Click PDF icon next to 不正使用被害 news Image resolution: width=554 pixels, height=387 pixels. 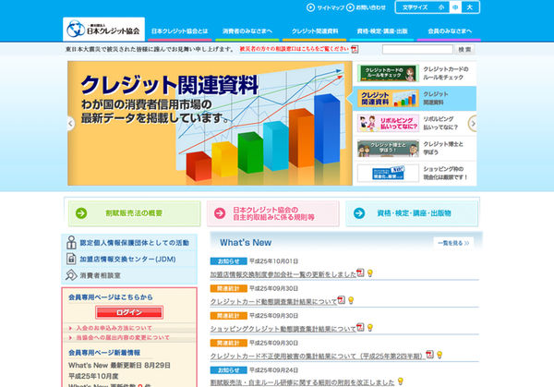point(429,355)
